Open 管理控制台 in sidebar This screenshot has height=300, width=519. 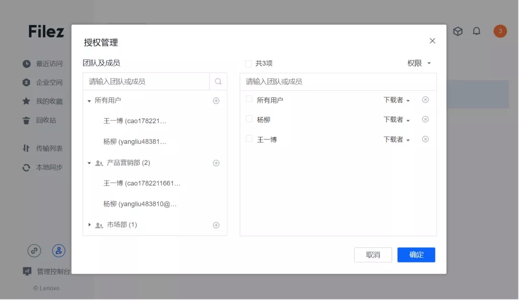(x=46, y=272)
